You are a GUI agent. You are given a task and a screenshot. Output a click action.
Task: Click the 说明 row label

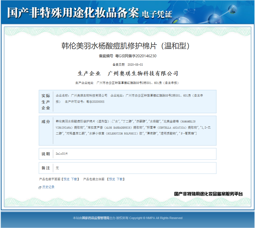(46, 154)
